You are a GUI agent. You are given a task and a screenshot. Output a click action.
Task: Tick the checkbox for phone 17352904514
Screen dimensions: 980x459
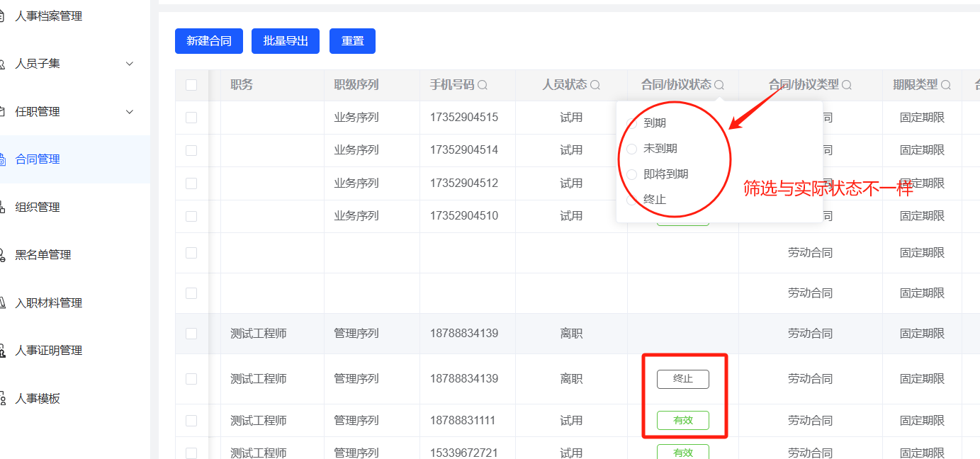[191, 150]
